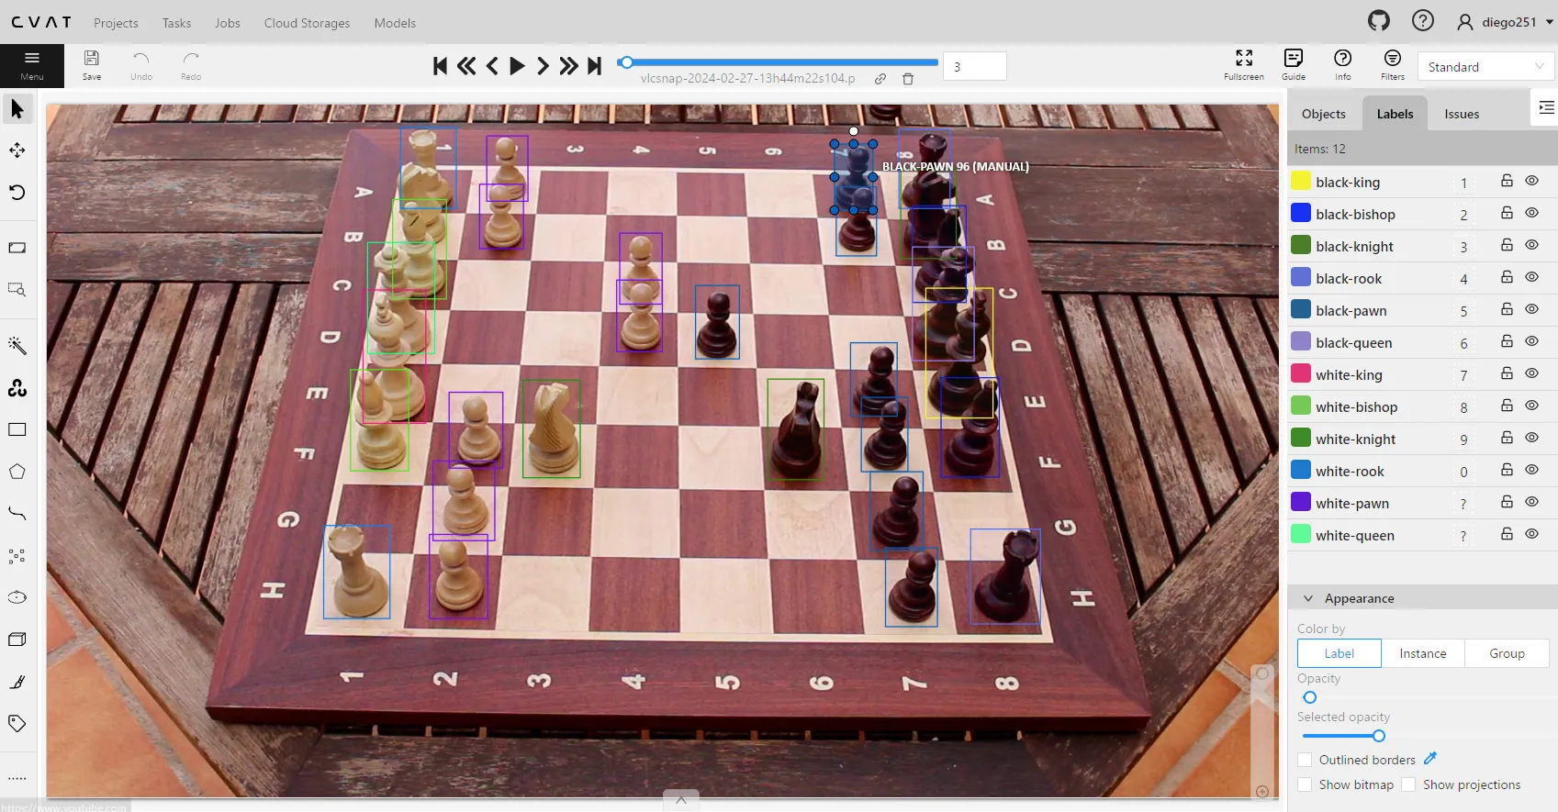Enable Show projections checkbox

tap(1408, 784)
